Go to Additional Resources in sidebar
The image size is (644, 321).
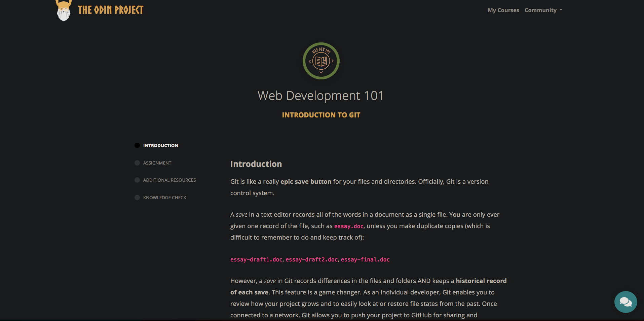pos(169,180)
